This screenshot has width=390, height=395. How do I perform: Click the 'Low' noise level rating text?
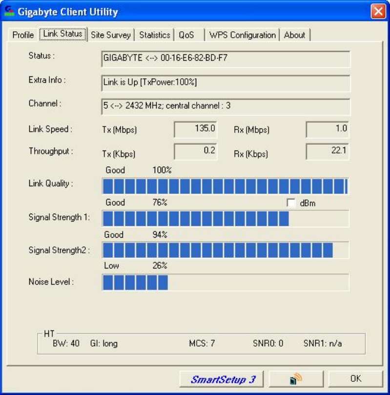point(111,265)
